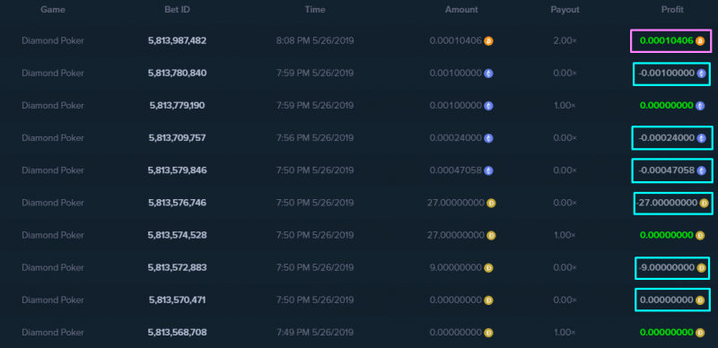Open bet ID 5,813,570,471
The image size is (718, 348).
(x=177, y=300)
